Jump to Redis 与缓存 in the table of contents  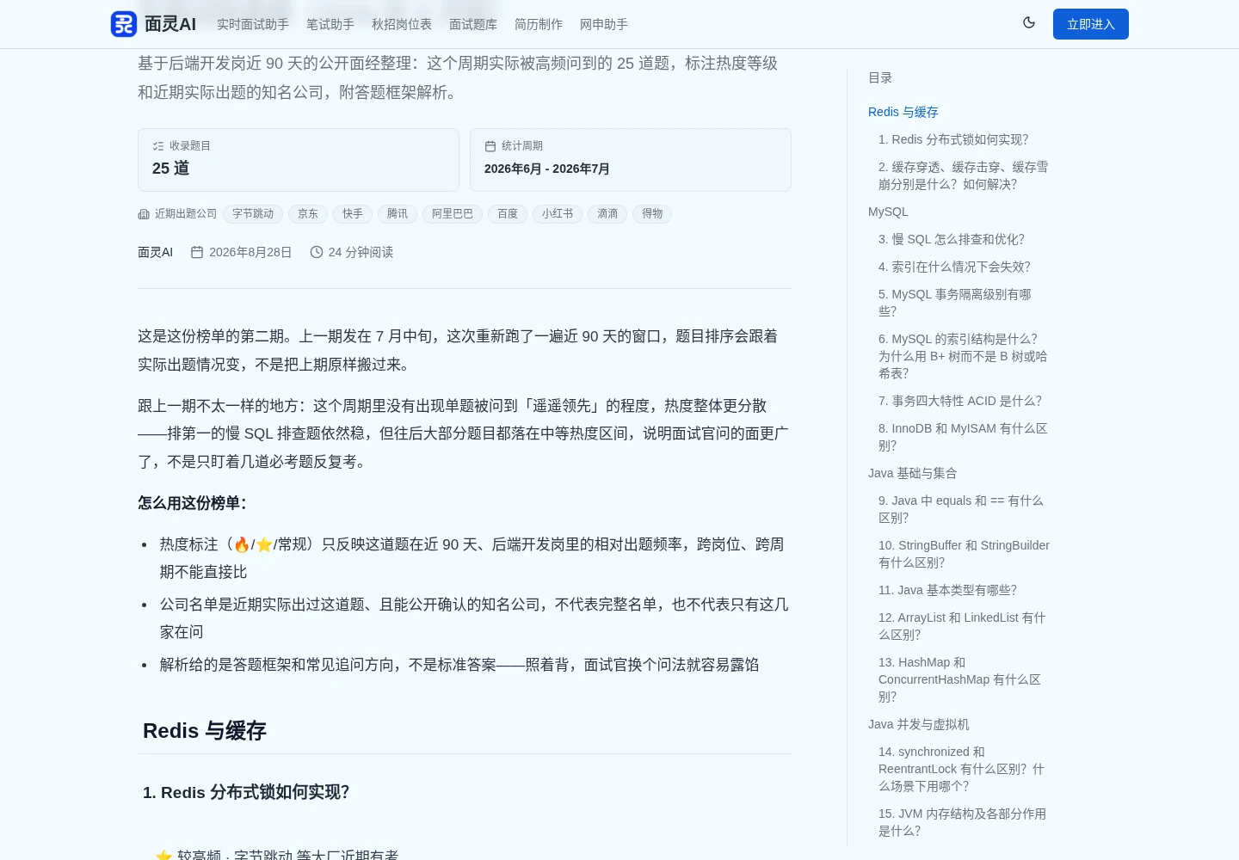(903, 112)
